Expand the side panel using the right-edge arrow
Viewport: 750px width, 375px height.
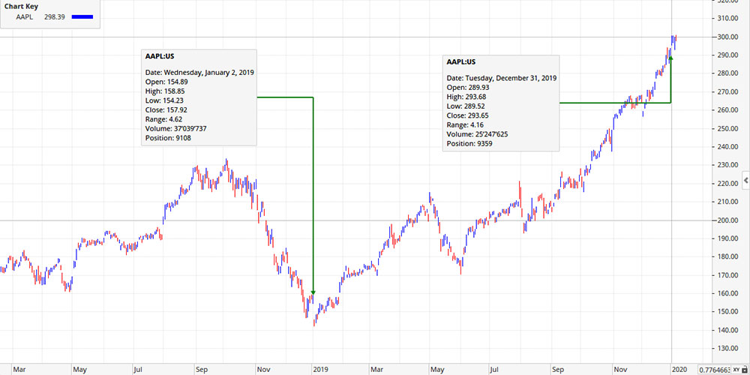point(745,180)
